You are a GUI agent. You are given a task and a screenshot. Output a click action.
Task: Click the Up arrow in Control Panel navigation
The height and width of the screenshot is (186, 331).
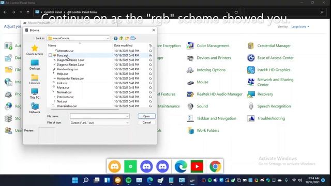28,12
